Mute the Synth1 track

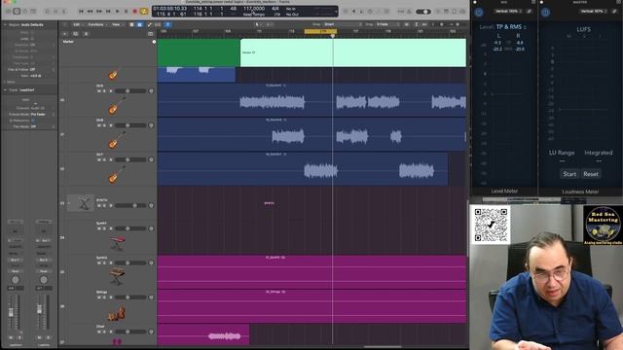click(x=99, y=228)
